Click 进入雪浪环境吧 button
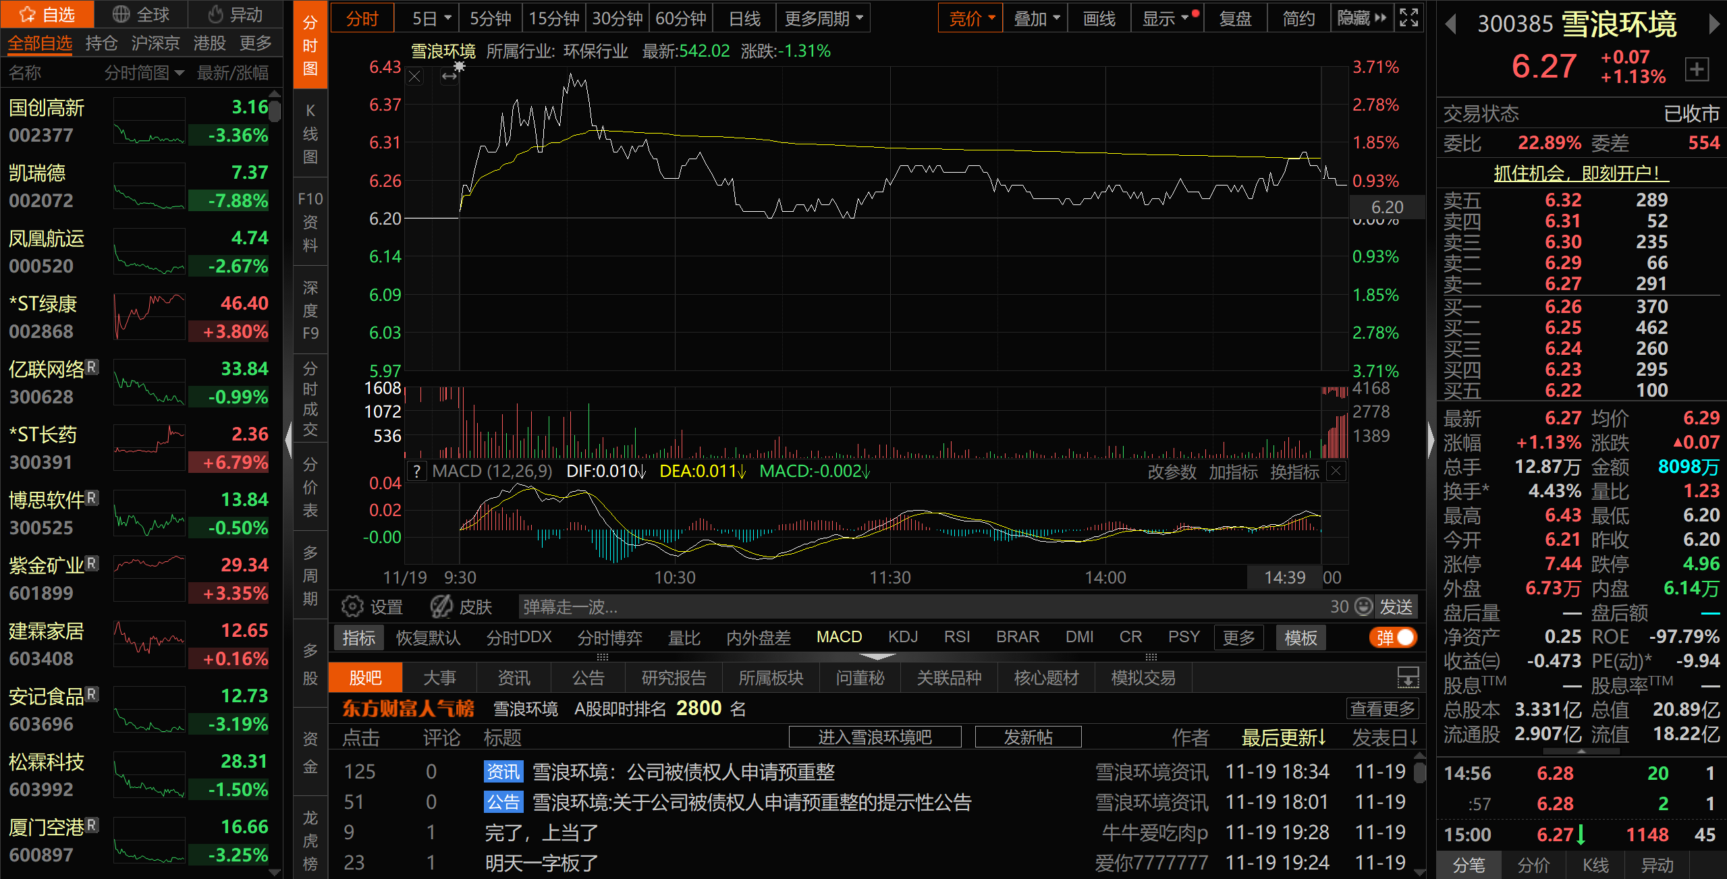Screen dimensions: 1727x879 pos(875,737)
